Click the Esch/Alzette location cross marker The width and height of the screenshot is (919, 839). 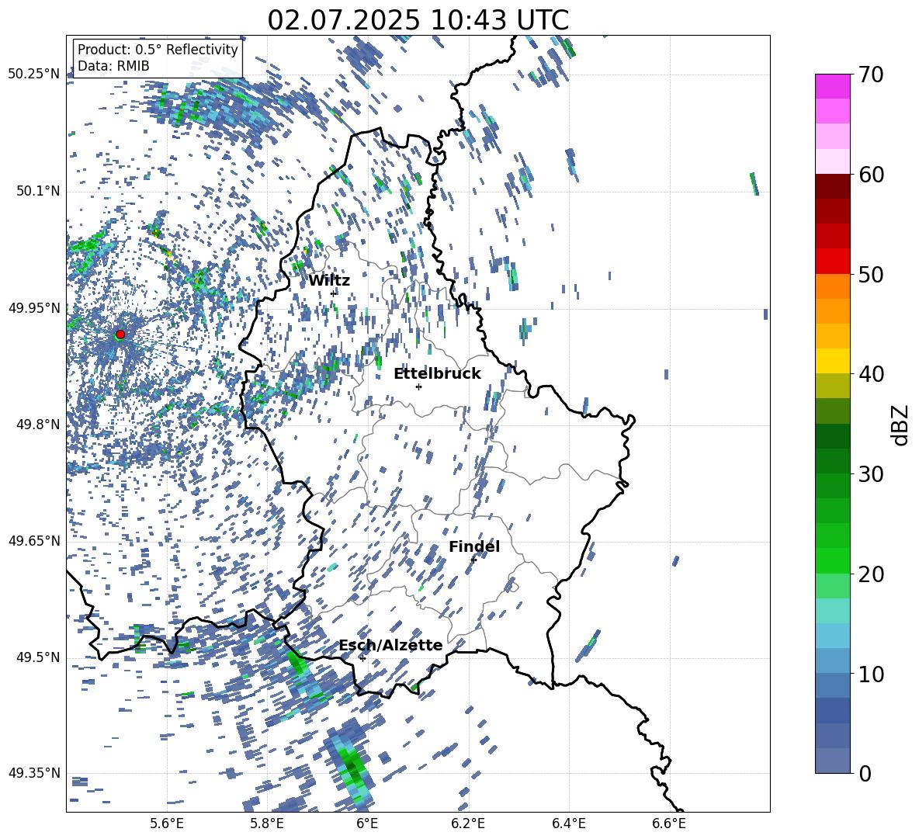(x=362, y=658)
